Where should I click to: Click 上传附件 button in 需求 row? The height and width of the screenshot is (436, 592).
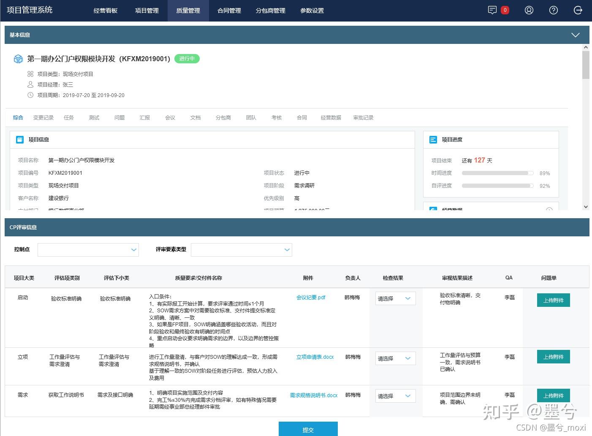tap(554, 395)
